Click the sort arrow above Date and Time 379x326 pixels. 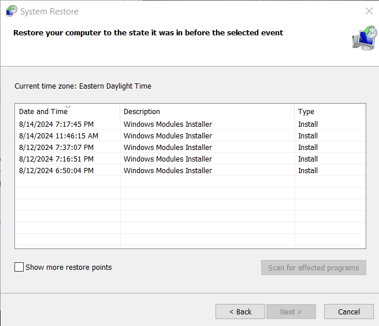[x=68, y=107]
